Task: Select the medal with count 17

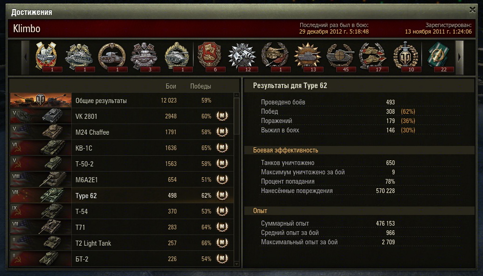Action: point(373,57)
